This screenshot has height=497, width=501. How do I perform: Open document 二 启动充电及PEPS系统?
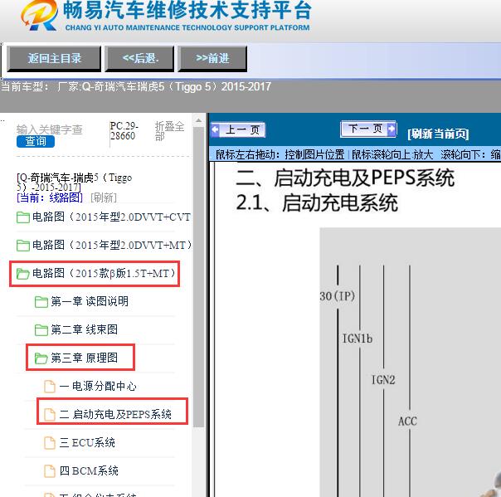point(108,414)
